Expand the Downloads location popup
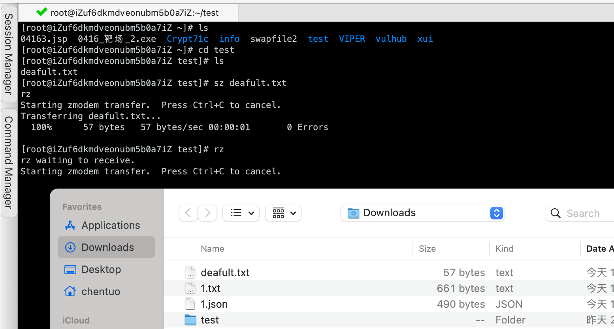 (x=496, y=213)
